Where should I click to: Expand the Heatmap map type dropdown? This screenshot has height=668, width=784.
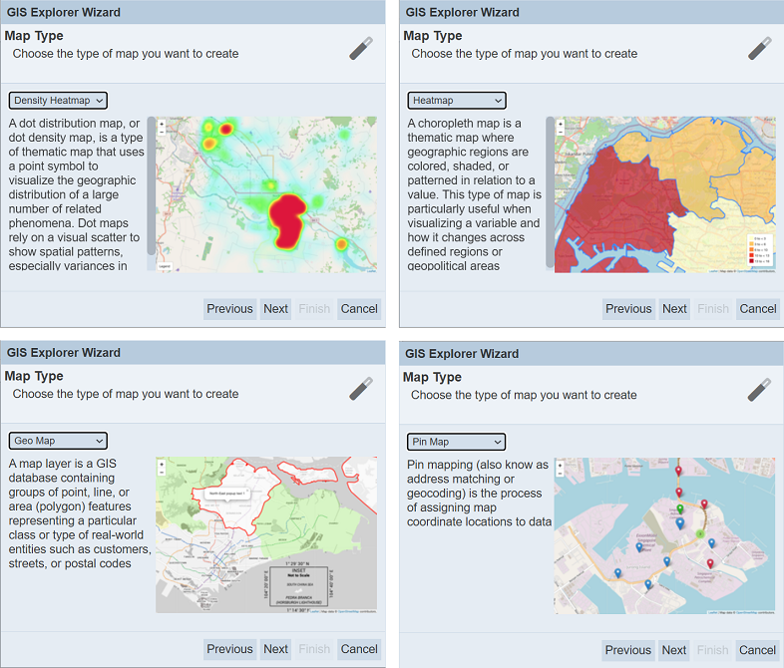pyautogui.click(x=457, y=101)
